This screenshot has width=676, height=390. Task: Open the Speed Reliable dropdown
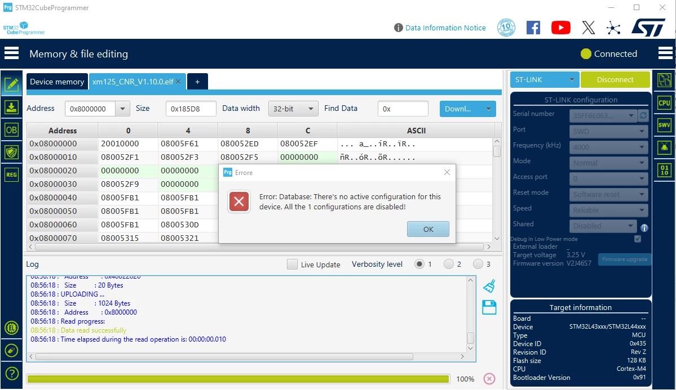(608, 210)
